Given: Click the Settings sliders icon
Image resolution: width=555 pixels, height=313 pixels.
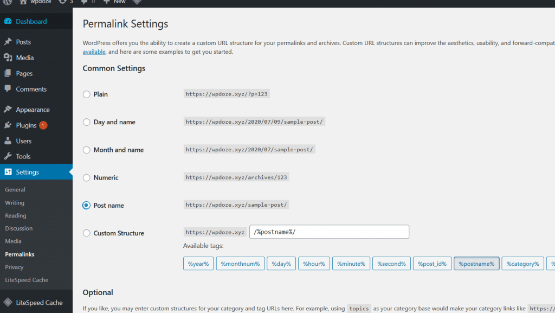Looking at the screenshot, I should [x=8, y=172].
